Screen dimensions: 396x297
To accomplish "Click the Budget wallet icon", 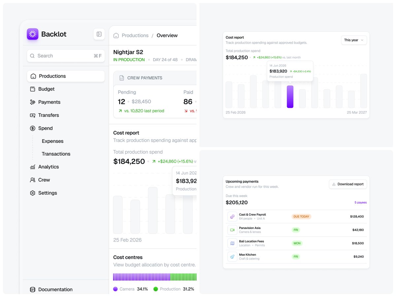I will pos(33,89).
